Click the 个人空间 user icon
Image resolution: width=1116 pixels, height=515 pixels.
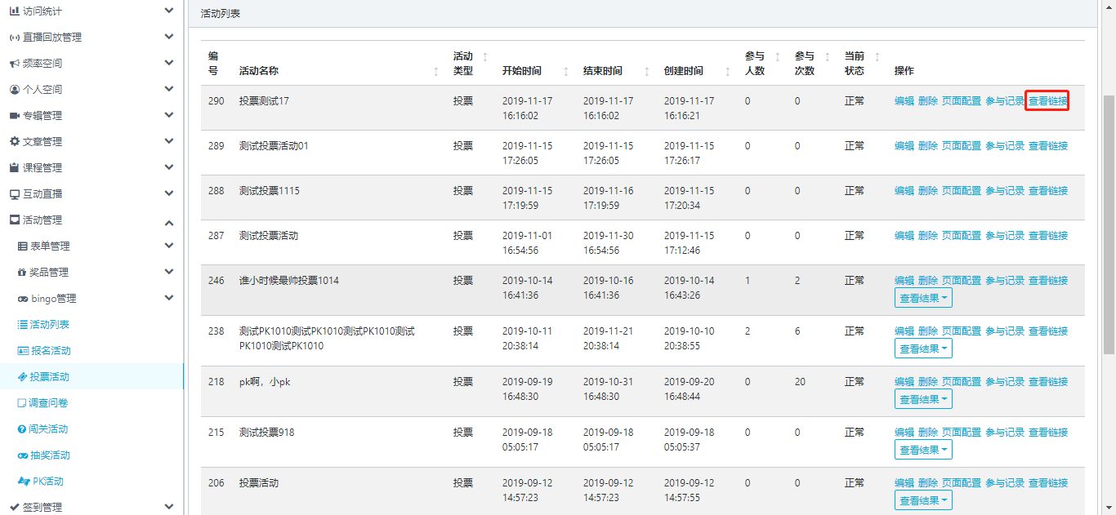click(14, 90)
